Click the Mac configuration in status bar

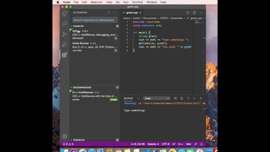(x=189, y=144)
